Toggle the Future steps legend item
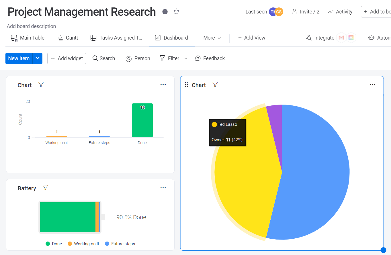Image resolution: width=391 pixels, height=255 pixels. click(120, 244)
